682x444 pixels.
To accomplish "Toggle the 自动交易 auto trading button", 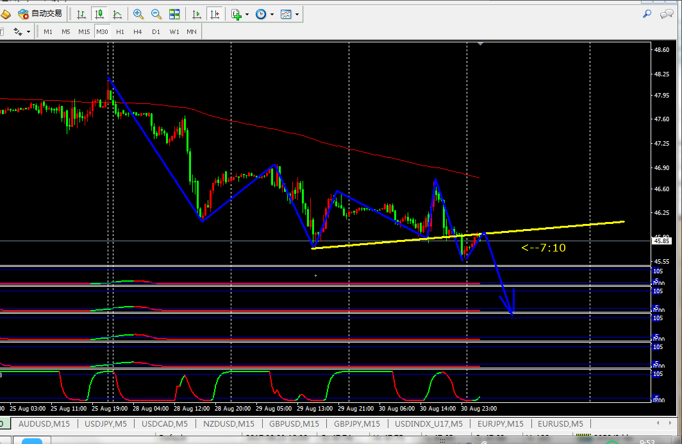I will [40, 14].
